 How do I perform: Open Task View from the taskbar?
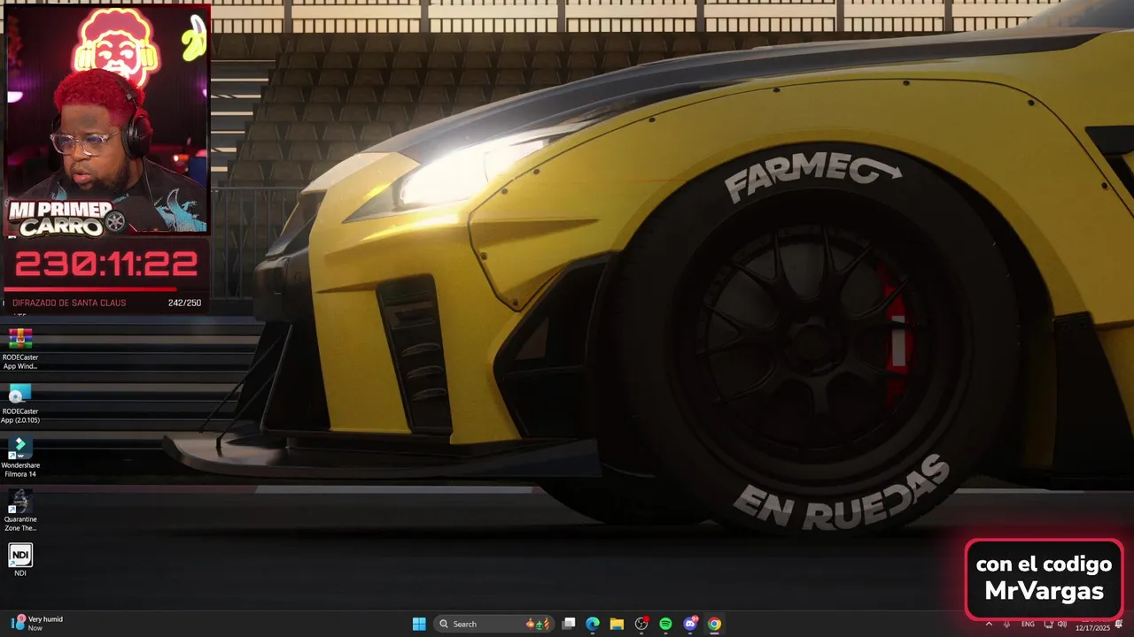(x=569, y=624)
